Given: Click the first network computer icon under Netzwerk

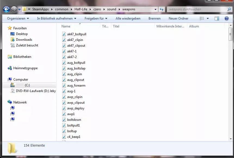Looking at the screenshot, I should [x=13, y=108].
